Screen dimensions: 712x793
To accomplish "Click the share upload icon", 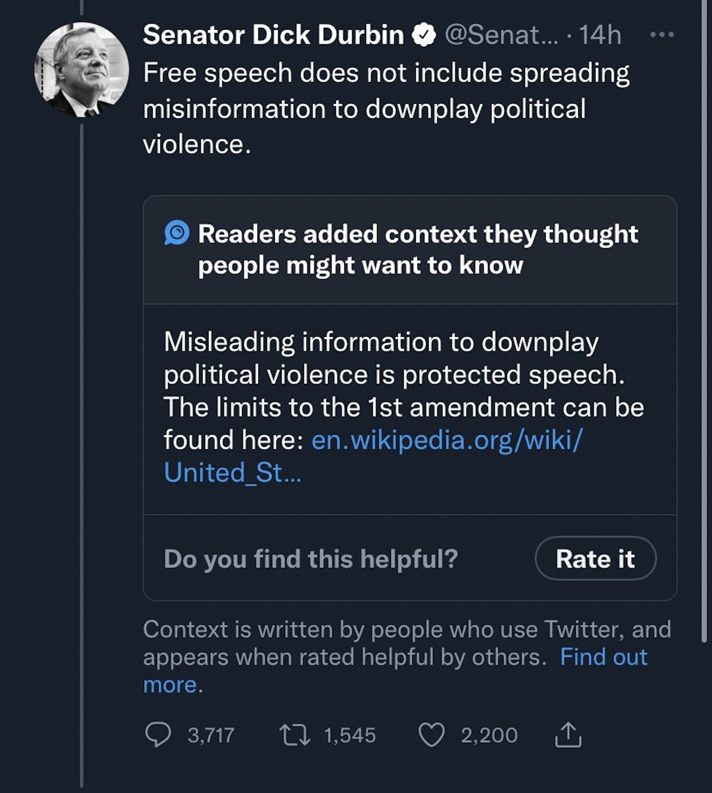I will [568, 735].
